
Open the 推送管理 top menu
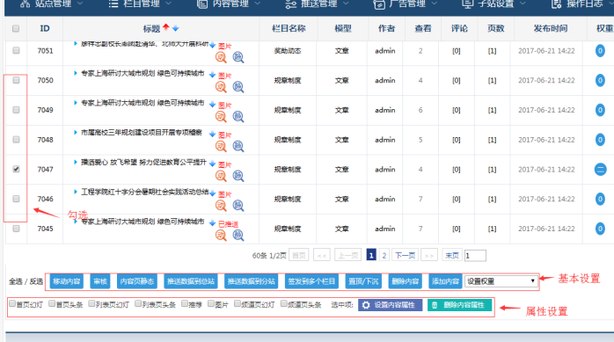(318, 4)
